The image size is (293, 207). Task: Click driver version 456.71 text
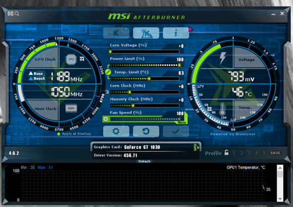[131, 155]
